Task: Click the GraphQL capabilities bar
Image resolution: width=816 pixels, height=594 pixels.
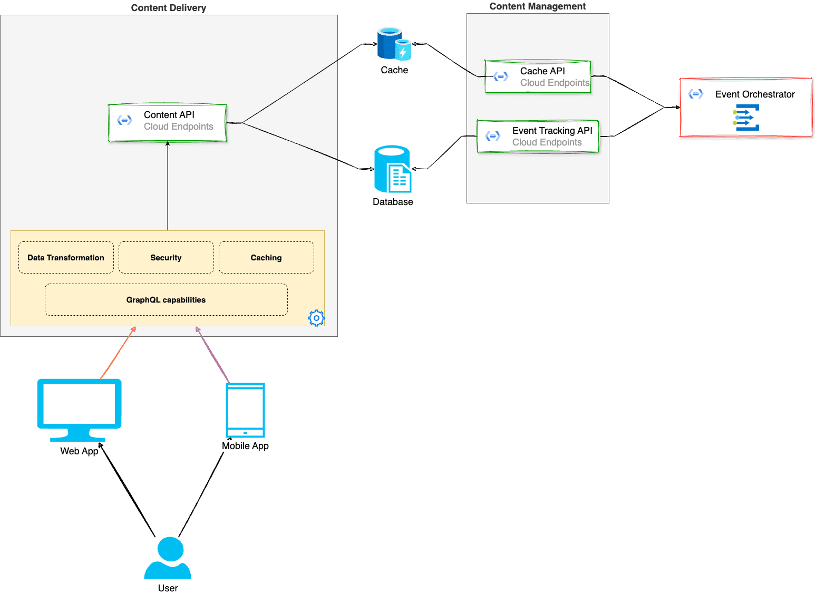Action: 166,299
